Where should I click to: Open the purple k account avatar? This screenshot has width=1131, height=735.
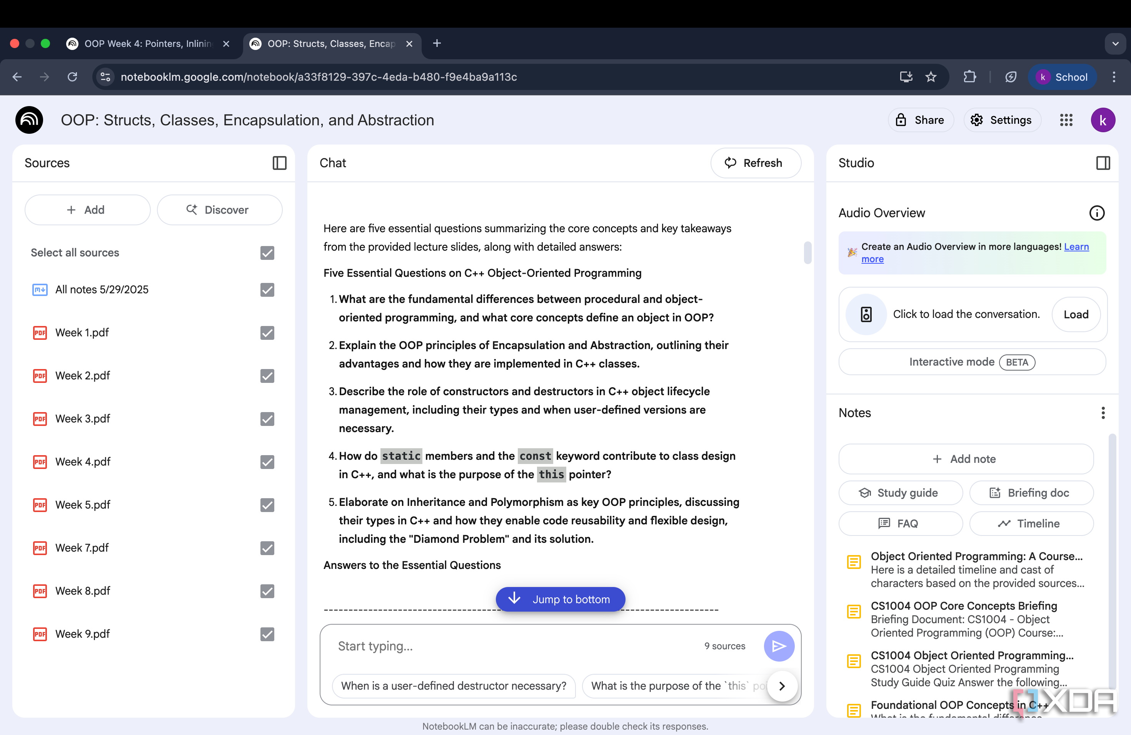click(1103, 120)
